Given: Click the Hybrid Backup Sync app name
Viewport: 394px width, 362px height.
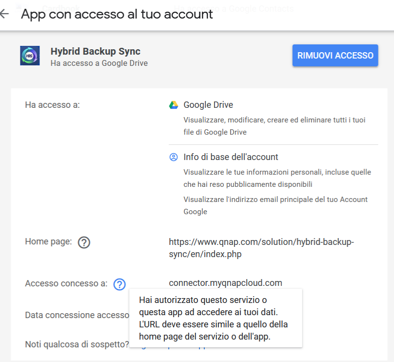Looking at the screenshot, I should 95,51.
